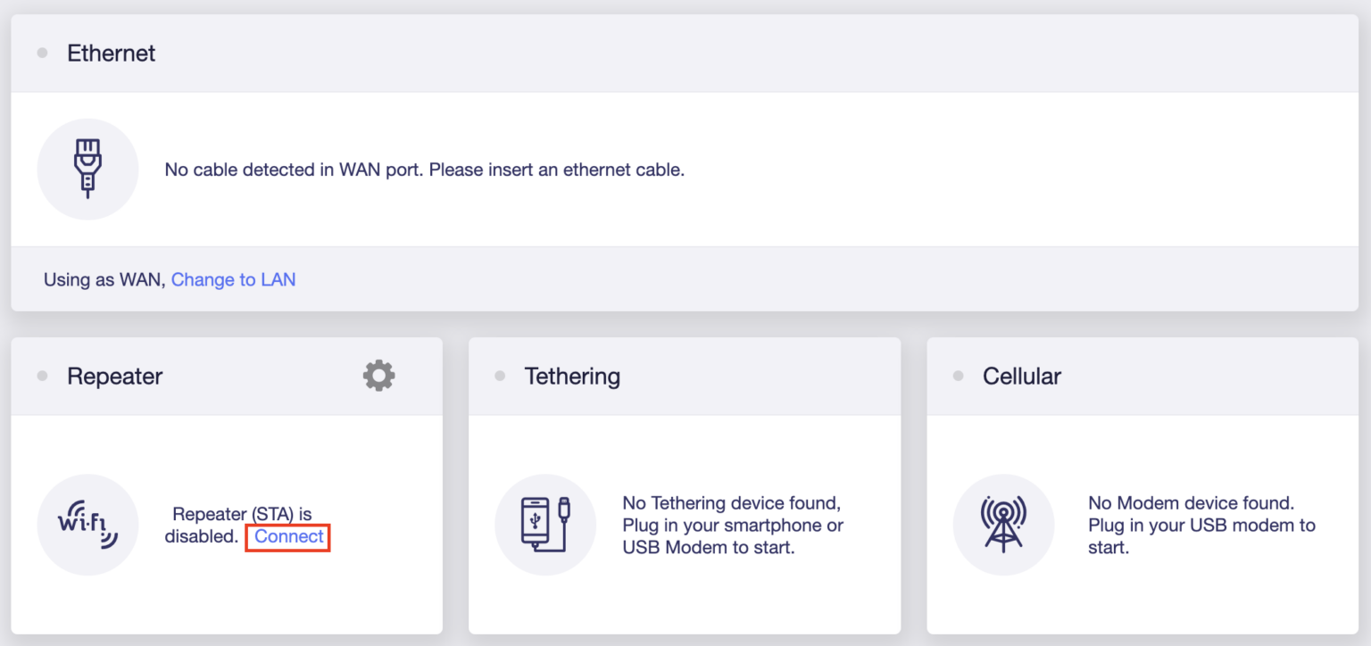This screenshot has width=1371, height=646.
Task: Click the Wi-Fi repeater icon
Action: pos(87,525)
